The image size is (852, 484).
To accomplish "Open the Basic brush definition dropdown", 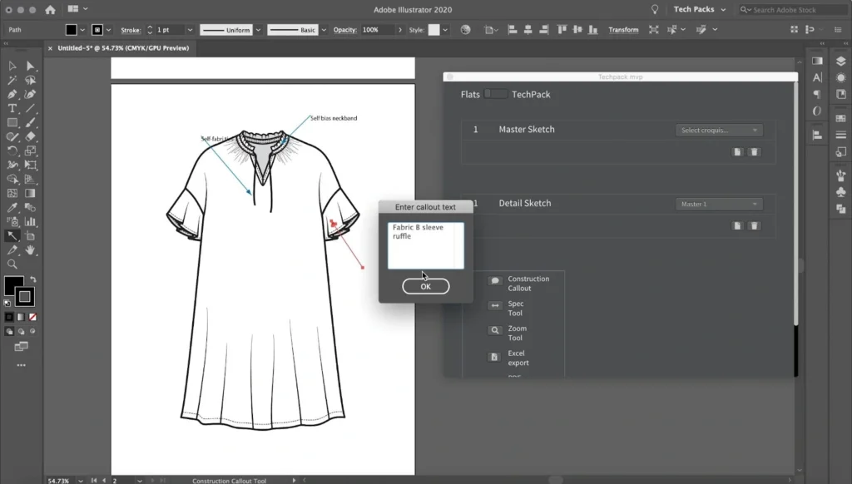I will point(324,30).
